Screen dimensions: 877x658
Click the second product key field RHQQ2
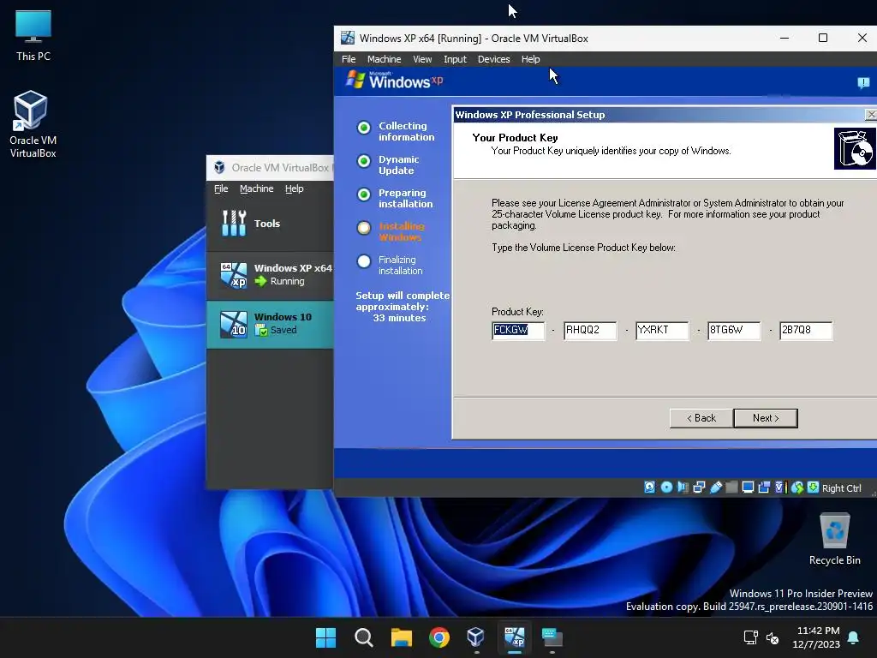tap(590, 330)
